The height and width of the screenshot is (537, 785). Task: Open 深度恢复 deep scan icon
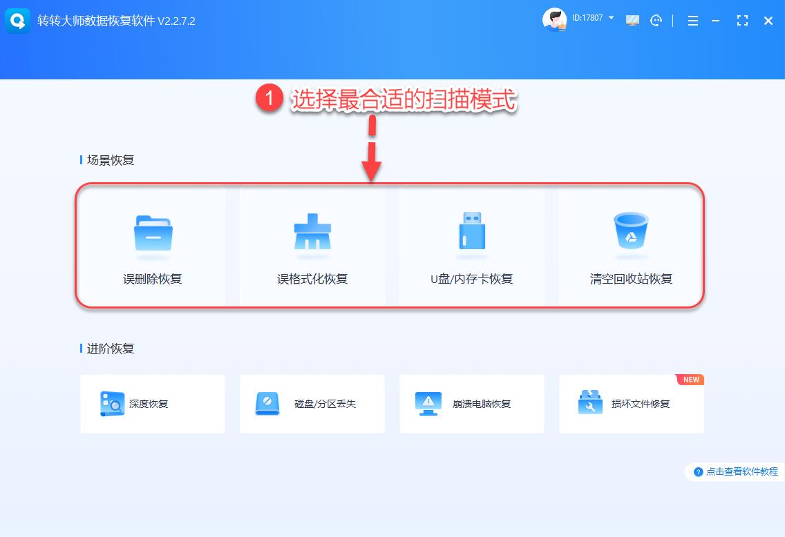pyautogui.click(x=112, y=404)
